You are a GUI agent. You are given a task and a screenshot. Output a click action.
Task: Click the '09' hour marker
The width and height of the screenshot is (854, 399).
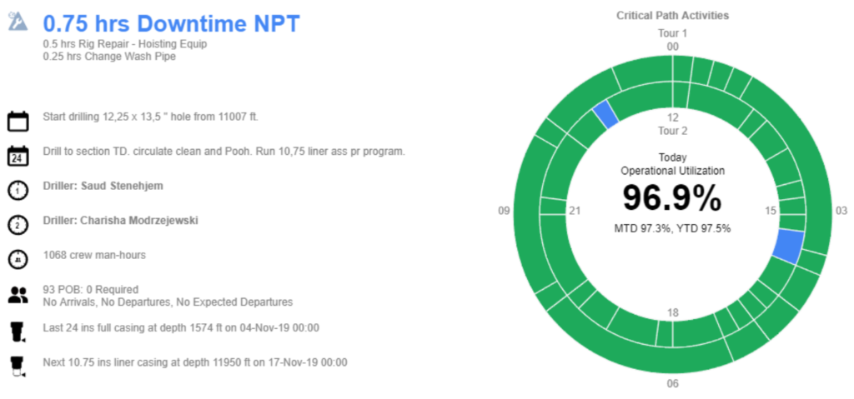pos(504,211)
